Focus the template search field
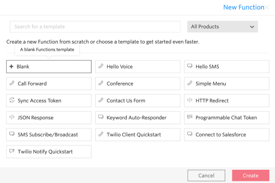 click(x=95, y=27)
